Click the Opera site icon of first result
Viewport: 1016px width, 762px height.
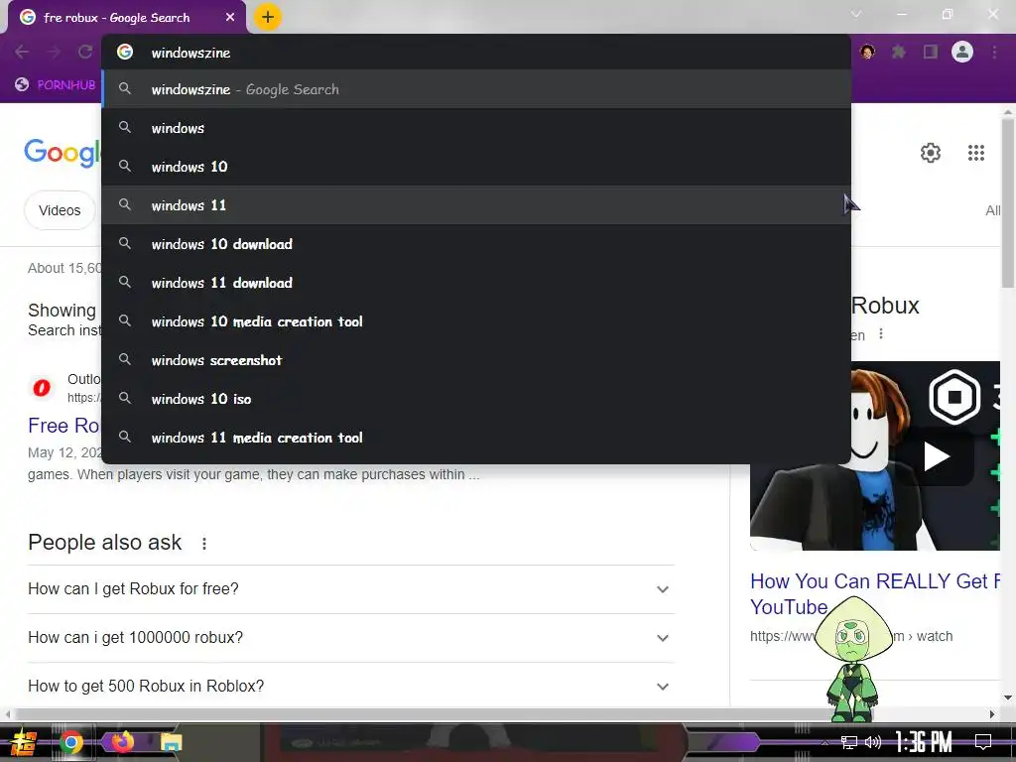(x=42, y=388)
